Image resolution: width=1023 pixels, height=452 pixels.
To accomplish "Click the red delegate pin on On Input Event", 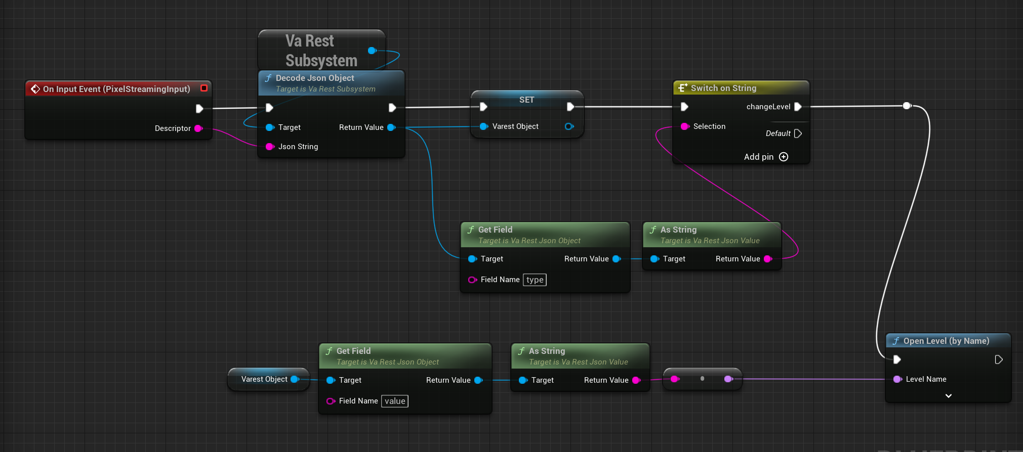I will [x=204, y=88].
